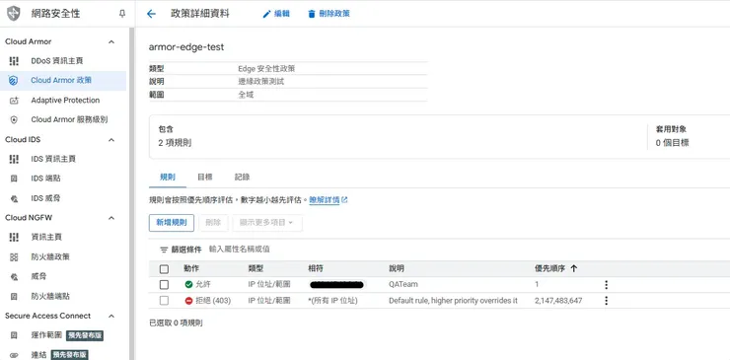This screenshot has width=730, height=360.
Task: Open more actions for Default rule
Action: click(606, 301)
